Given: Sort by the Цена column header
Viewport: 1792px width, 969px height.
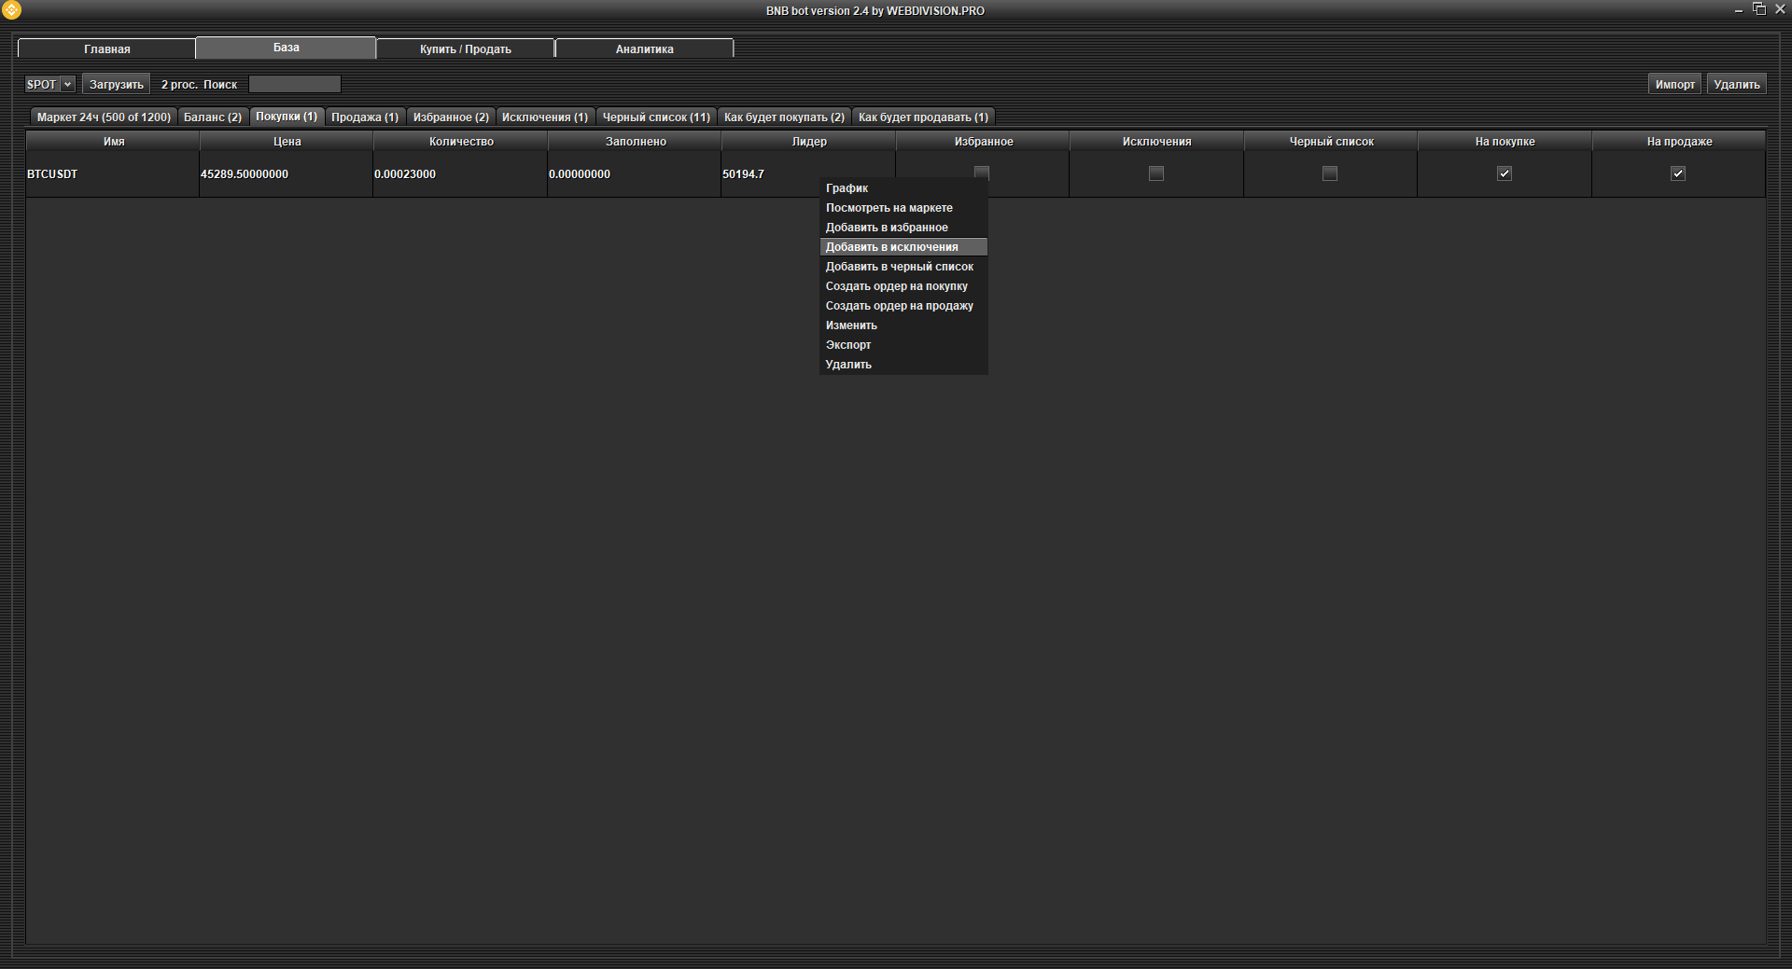Looking at the screenshot, I should [x=287, y=142].
